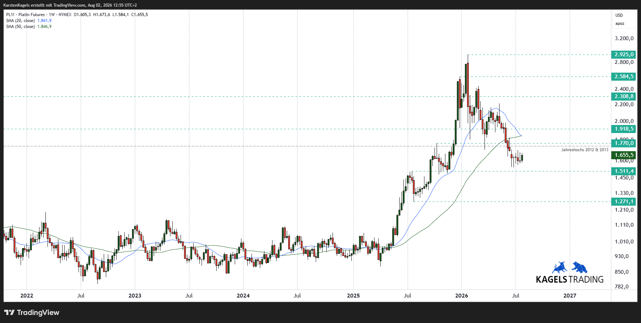This screenshot has width=641, height=323.
Task: Click the 1.010,0 price axis tick
Action: [x=624, y=242]
